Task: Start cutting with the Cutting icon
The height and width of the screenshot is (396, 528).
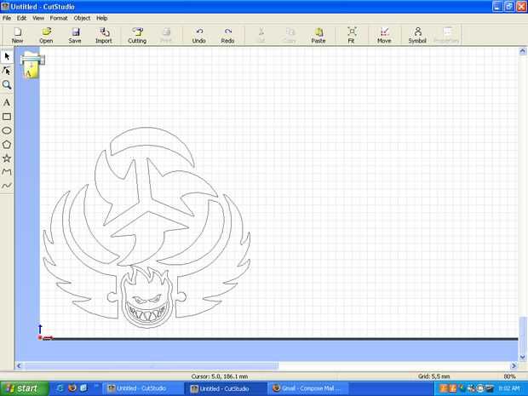Action: [x=137, y=36]
